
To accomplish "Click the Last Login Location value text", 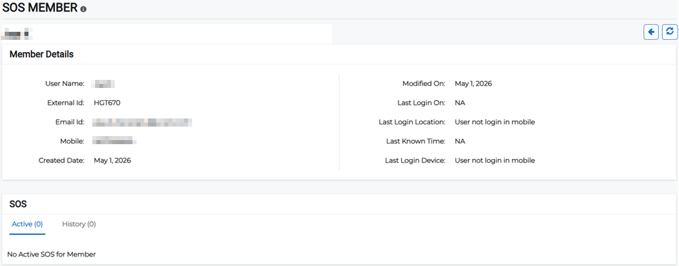I will coord(495,123).
